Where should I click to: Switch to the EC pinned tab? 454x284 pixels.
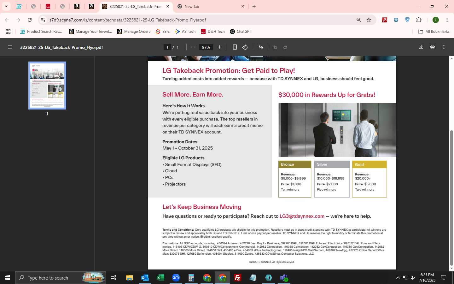[19, 6]
